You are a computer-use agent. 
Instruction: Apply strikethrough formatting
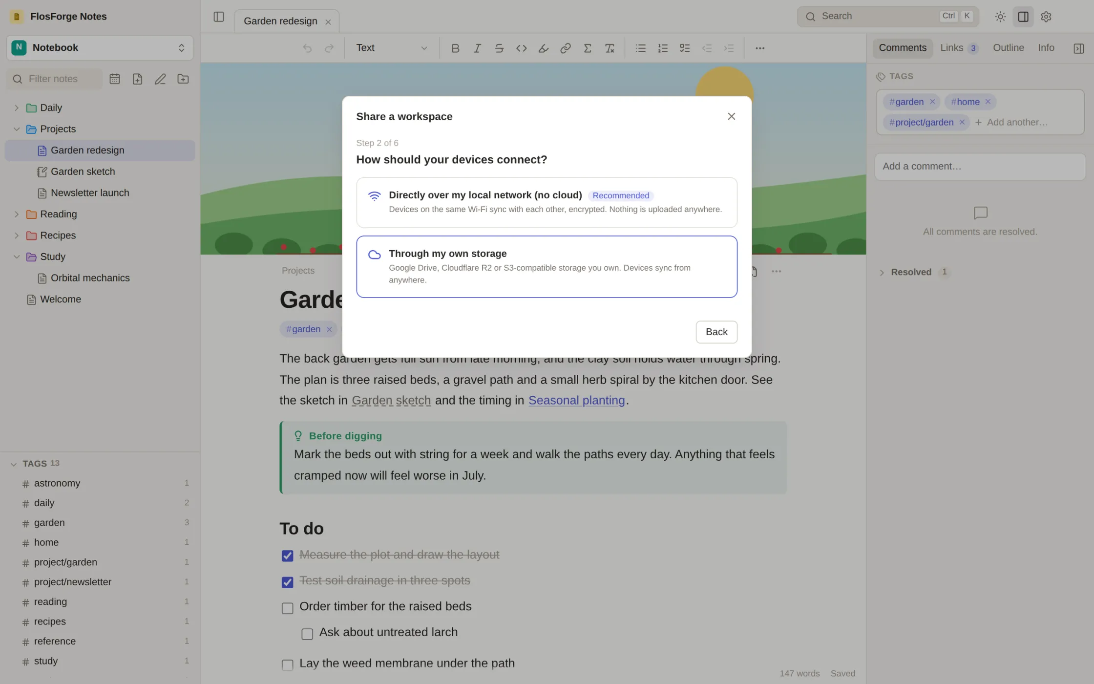click(499, 48)
